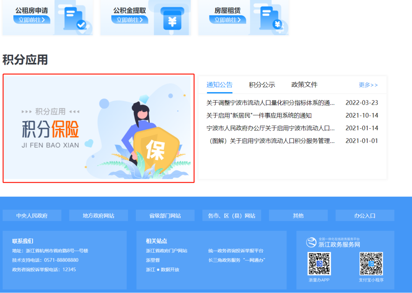Viewport: 412px width, 293px height.
Task: Switch to the 政策文件 tab
Action: tap(304, 84)
